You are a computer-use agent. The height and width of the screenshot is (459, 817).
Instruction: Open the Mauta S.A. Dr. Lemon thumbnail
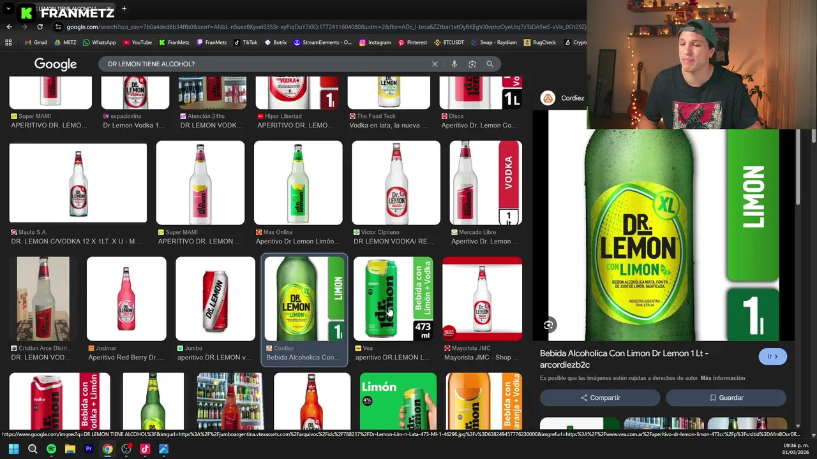point(78,183)
